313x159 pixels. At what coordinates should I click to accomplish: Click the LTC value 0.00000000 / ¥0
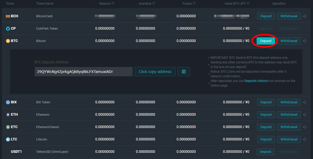tap(236, 139)
